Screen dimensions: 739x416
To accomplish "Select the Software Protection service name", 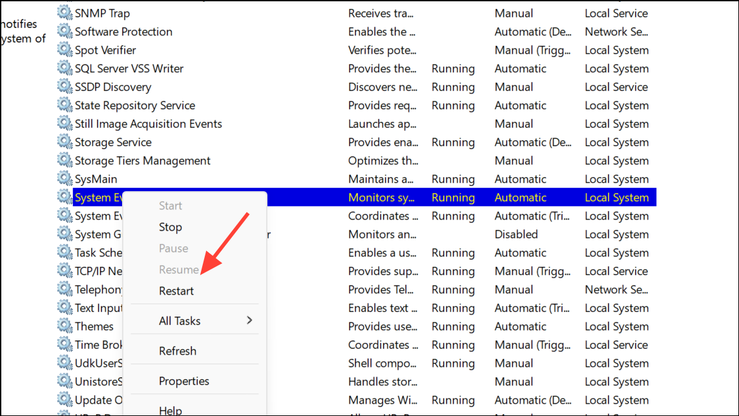I will 123,32.
